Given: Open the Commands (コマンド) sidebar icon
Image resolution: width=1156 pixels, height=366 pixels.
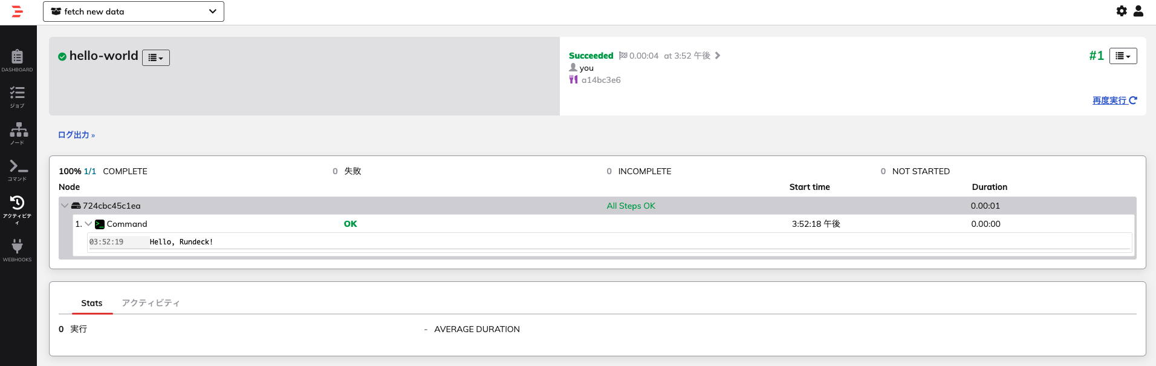Looking at the screenshot, I should click(18, 170).
